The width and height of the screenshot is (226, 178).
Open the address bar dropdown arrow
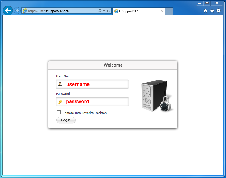coord(104,11)
